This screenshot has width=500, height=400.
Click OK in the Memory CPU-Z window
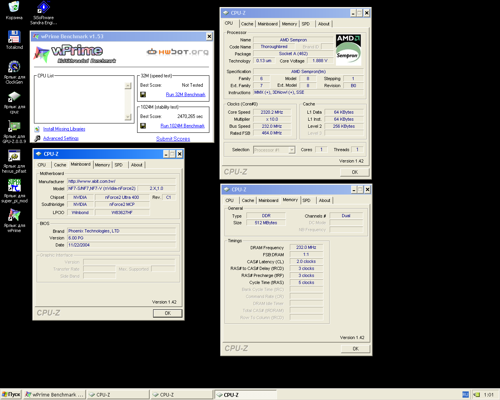click(355, 349)
